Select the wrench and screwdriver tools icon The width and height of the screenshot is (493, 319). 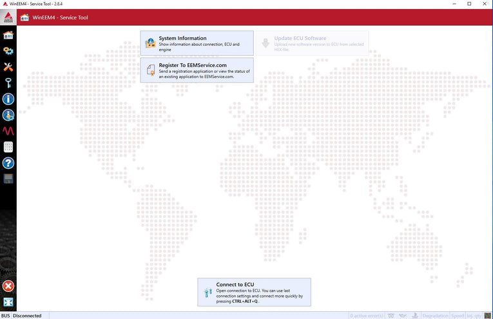pos(8,67)
